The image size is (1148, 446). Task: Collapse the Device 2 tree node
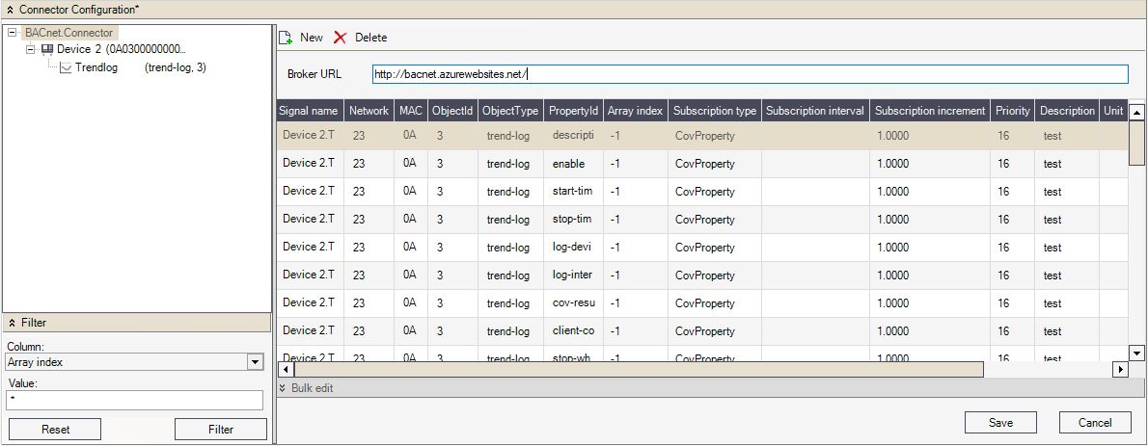coord(30,49)
